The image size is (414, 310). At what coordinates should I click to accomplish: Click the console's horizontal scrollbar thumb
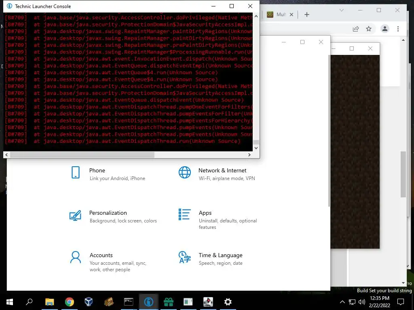coord(82,155)
